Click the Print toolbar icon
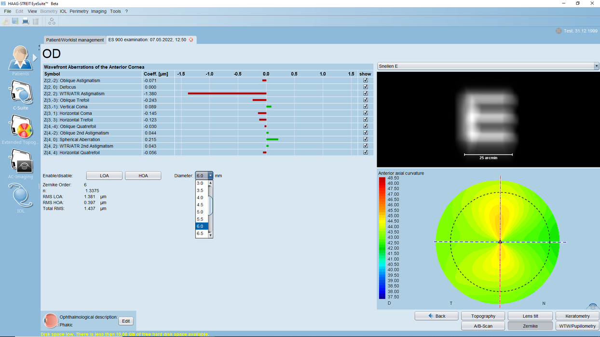 (25, 21)
